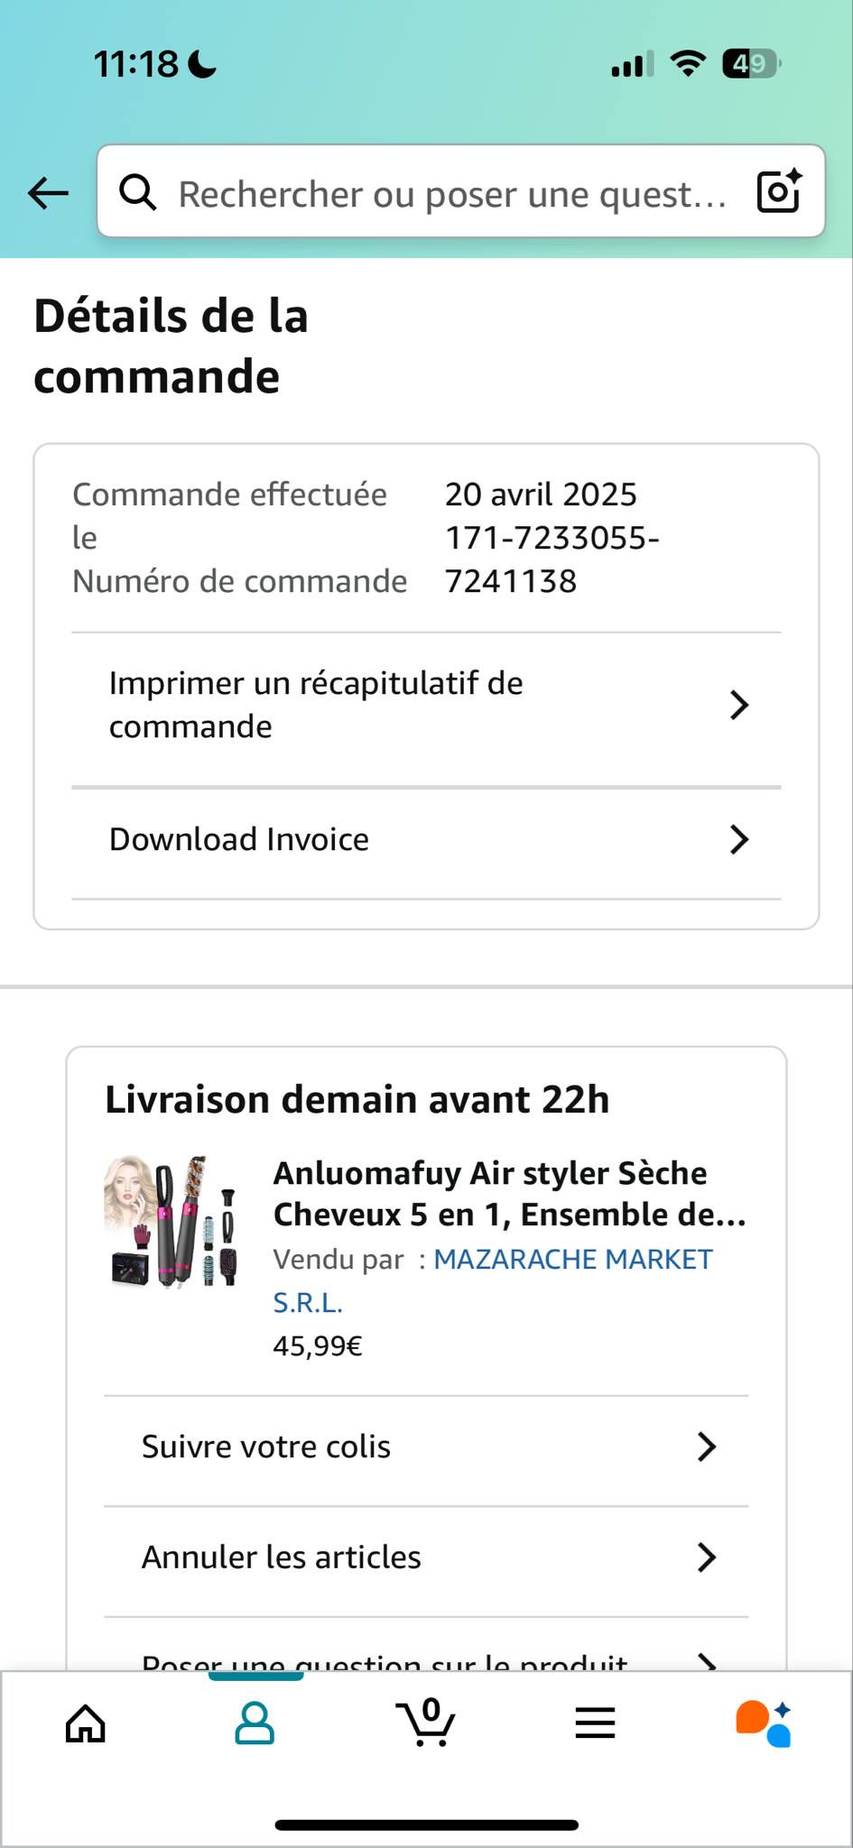This screenshot has height=1848, width=853.
Task: Open the shopping cart icon
Action: tap(425, 1722)
